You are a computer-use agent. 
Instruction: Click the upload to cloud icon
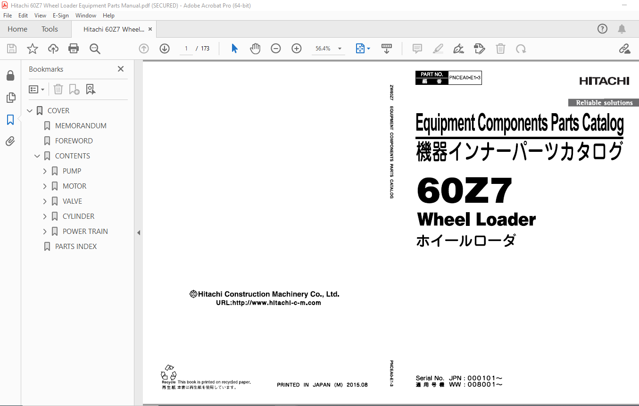(53, 49)
